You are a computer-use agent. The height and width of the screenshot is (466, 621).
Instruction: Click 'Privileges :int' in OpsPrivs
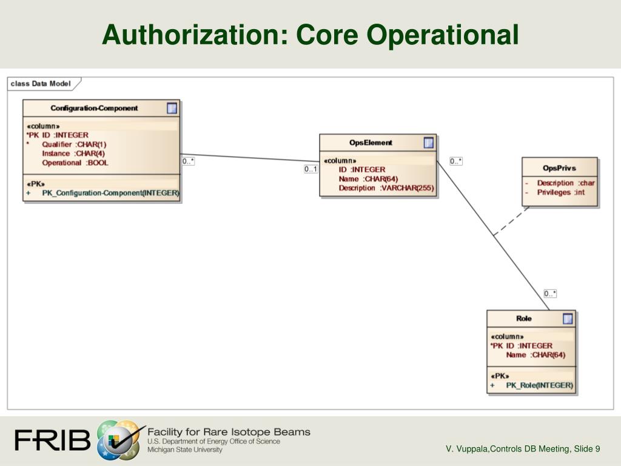(x=561, y=192)
